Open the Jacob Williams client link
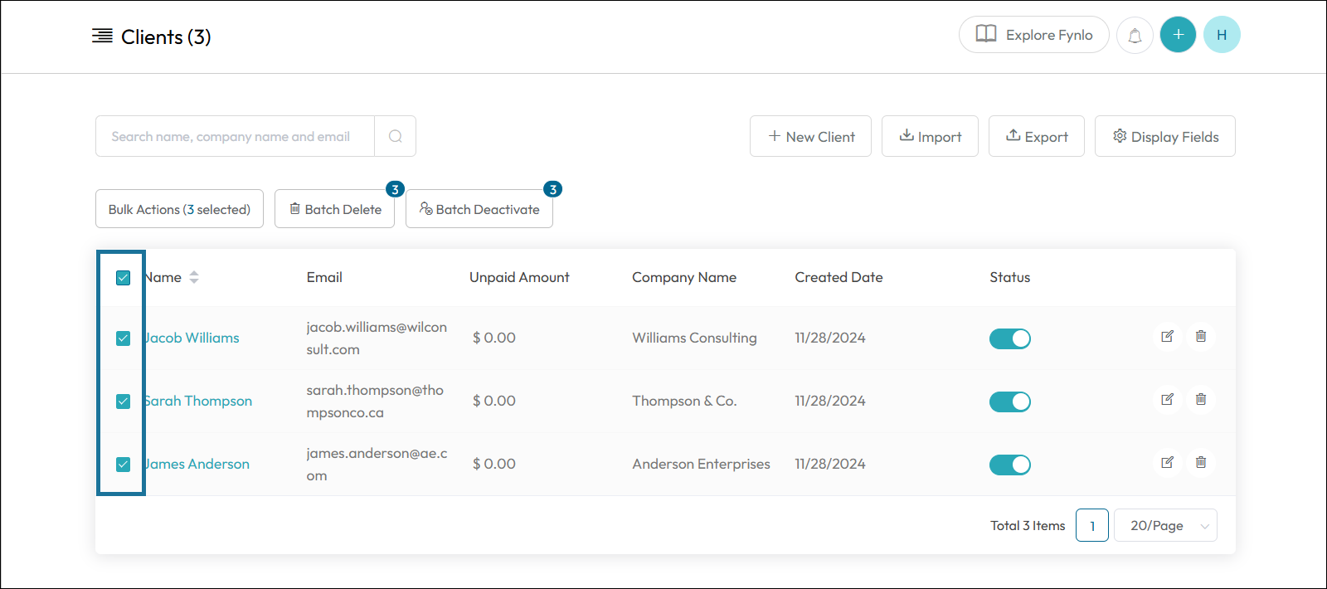 [x=192, y=338]
